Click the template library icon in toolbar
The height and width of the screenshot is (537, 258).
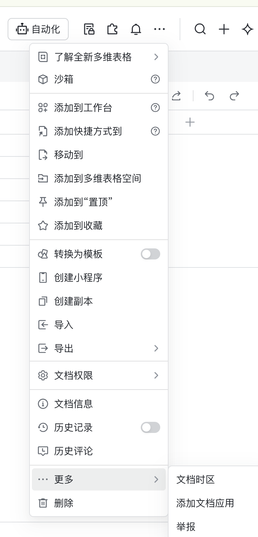coord(89,29)
